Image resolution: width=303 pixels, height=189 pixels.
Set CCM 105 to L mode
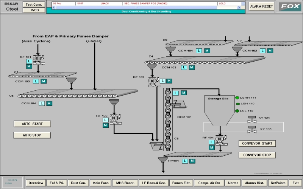click(x=36, y=81)
